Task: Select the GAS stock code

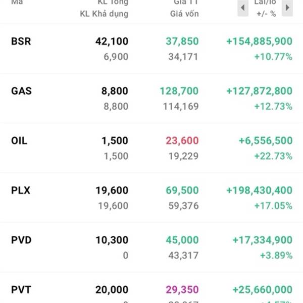Action: (x=21, y=91)
